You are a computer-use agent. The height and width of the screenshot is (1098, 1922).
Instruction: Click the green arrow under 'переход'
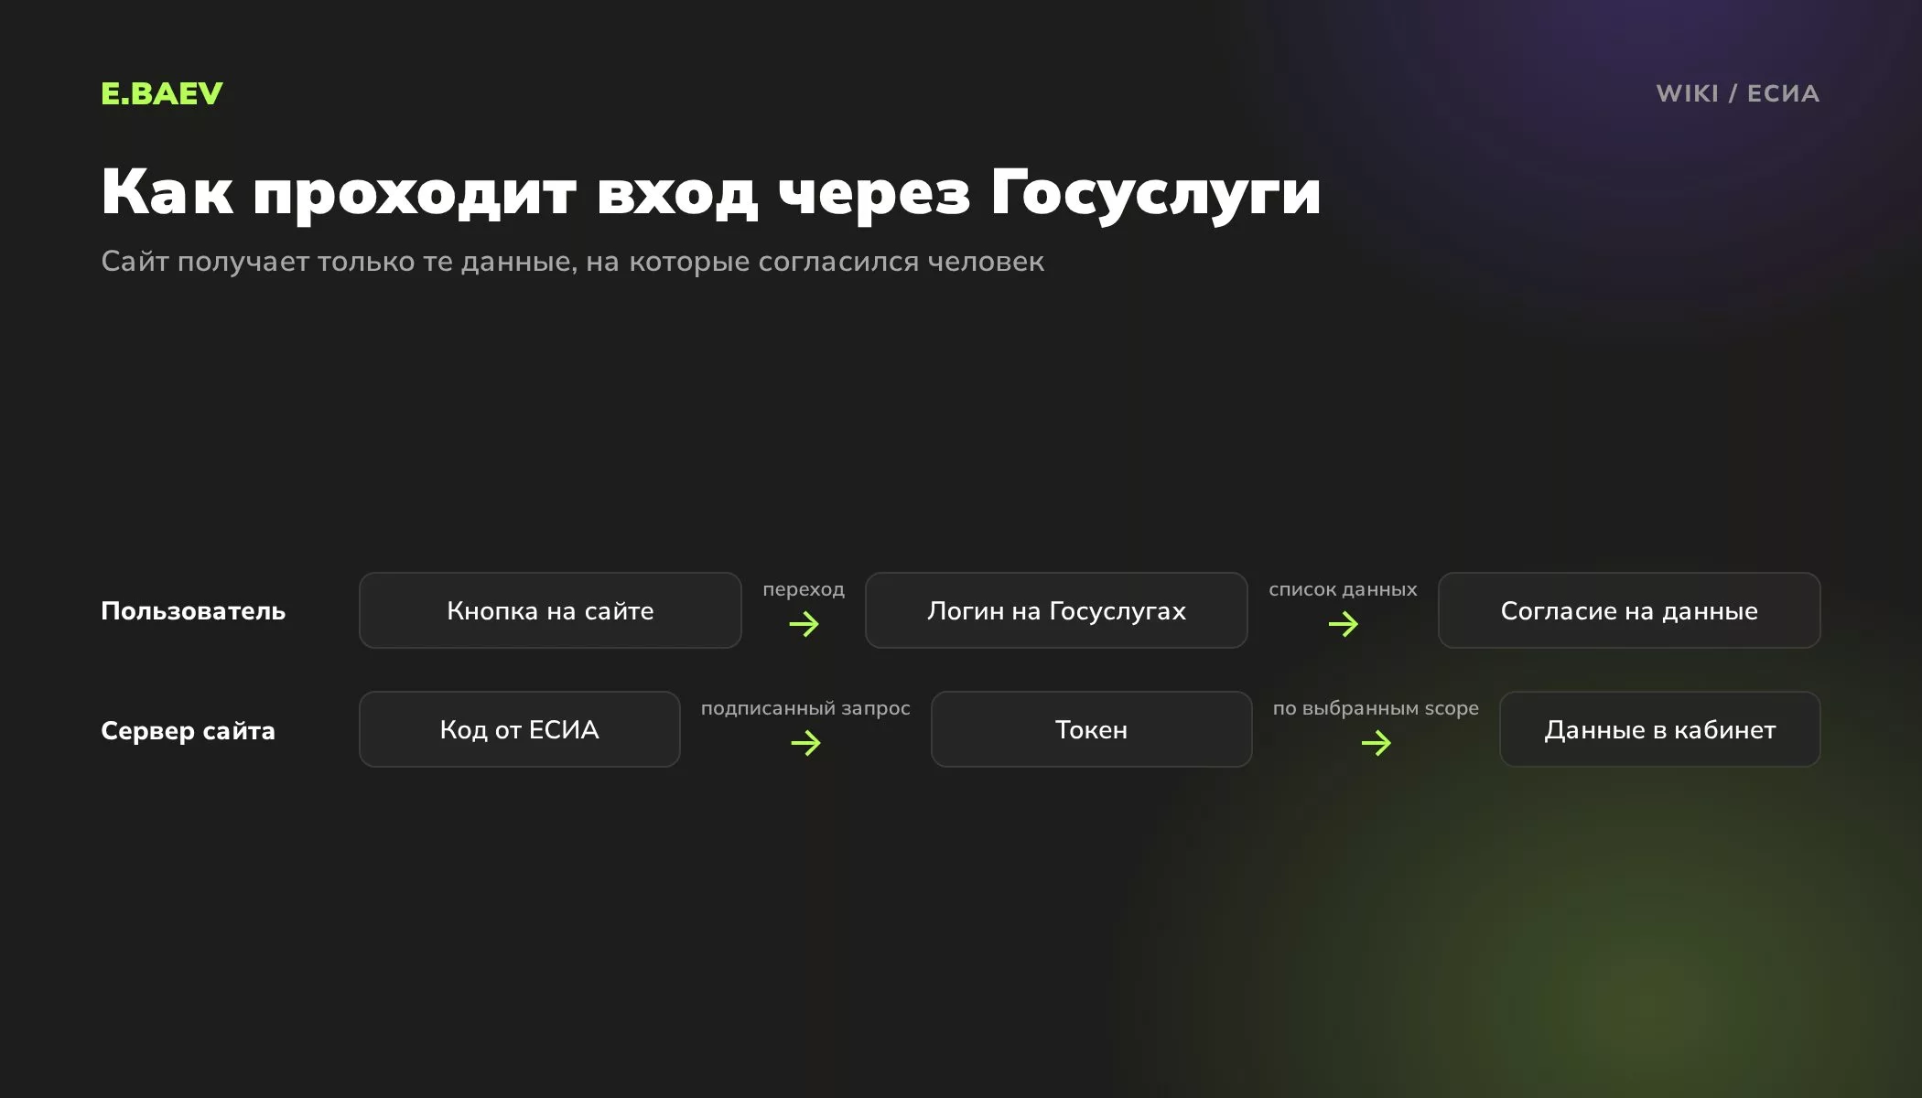pos(804,624)
